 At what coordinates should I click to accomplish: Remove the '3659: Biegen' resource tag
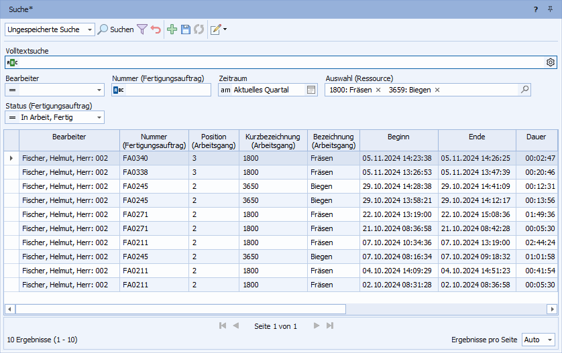[x=437, y=90]
